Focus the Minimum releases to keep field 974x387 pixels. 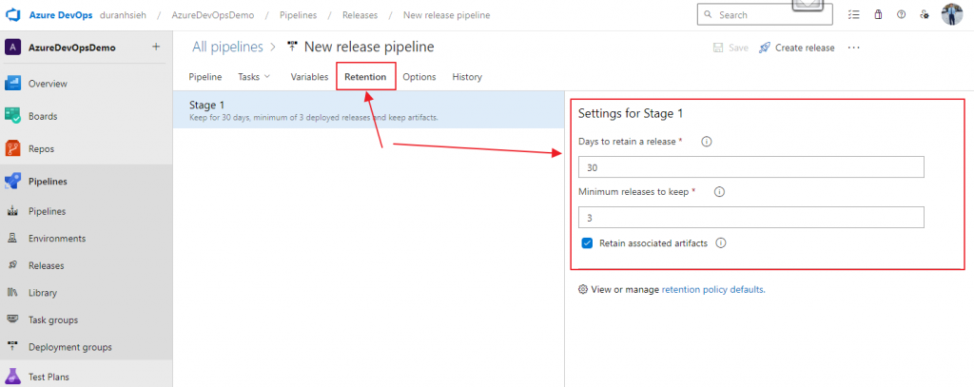750,218
